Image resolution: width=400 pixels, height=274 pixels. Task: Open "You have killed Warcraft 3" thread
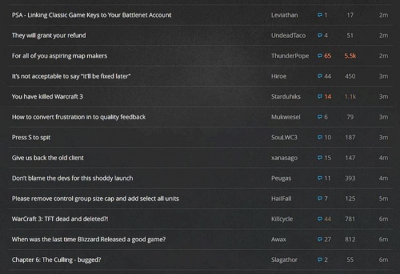[x=47, y=96]
